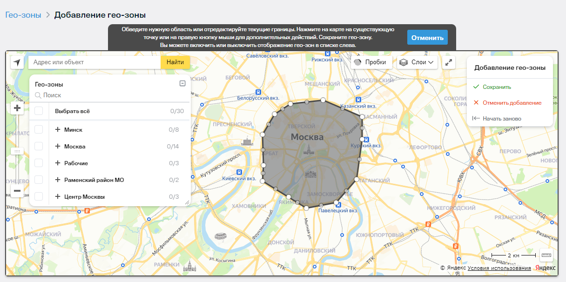The height and width of the screenshot is (282, 566).
Task: Tick the Выбрать всё checkbox
Action: click(39, 111)
